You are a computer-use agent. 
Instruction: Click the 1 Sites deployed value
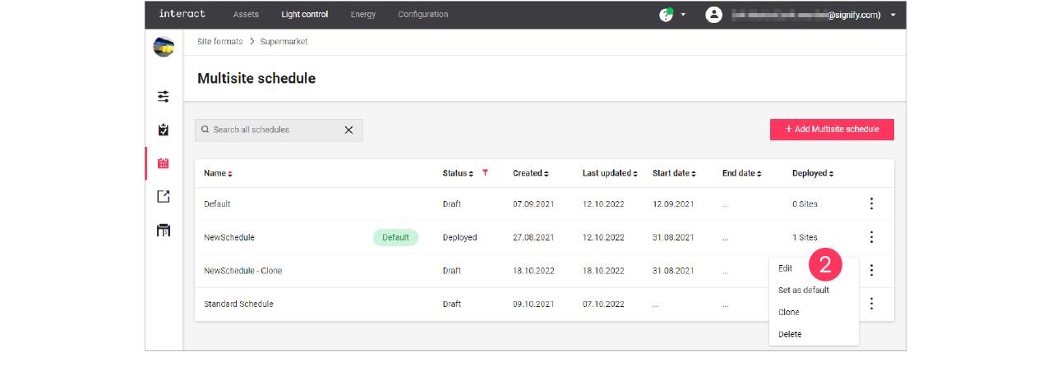[x=805, y=237]
